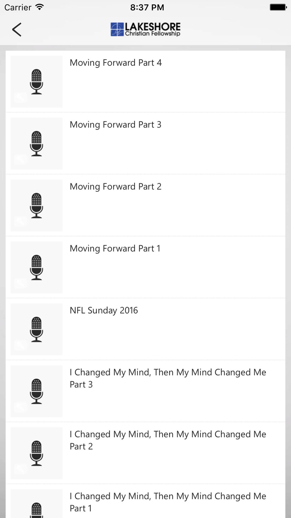Open I Changed My Mind Part 3
This screenshot has width=291, height=518.
pyautogui.click(x=168, y=378)
